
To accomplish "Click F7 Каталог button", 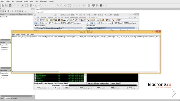I will [x=101, y=88].
